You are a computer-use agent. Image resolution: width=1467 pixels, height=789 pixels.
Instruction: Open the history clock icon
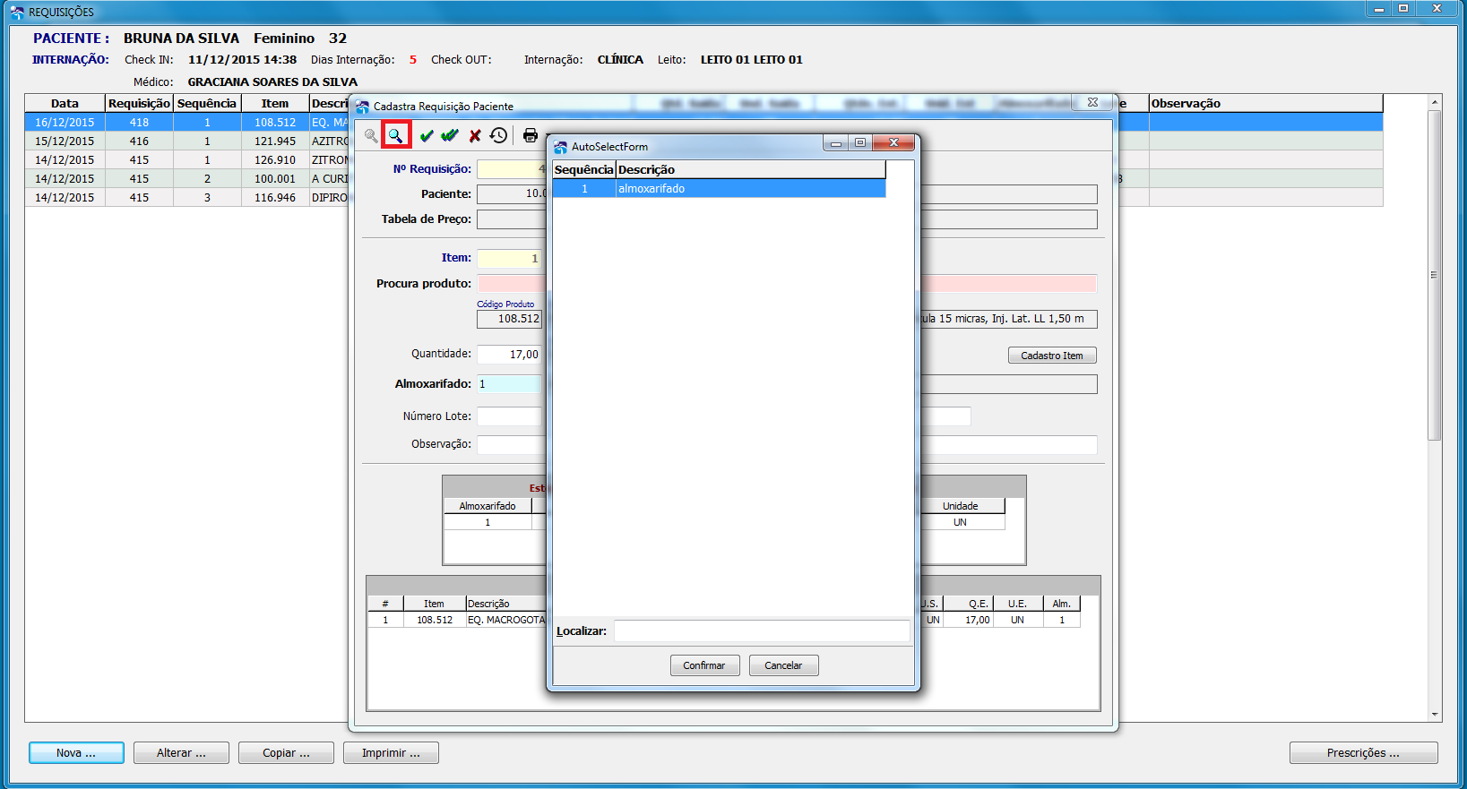point(499,135)
